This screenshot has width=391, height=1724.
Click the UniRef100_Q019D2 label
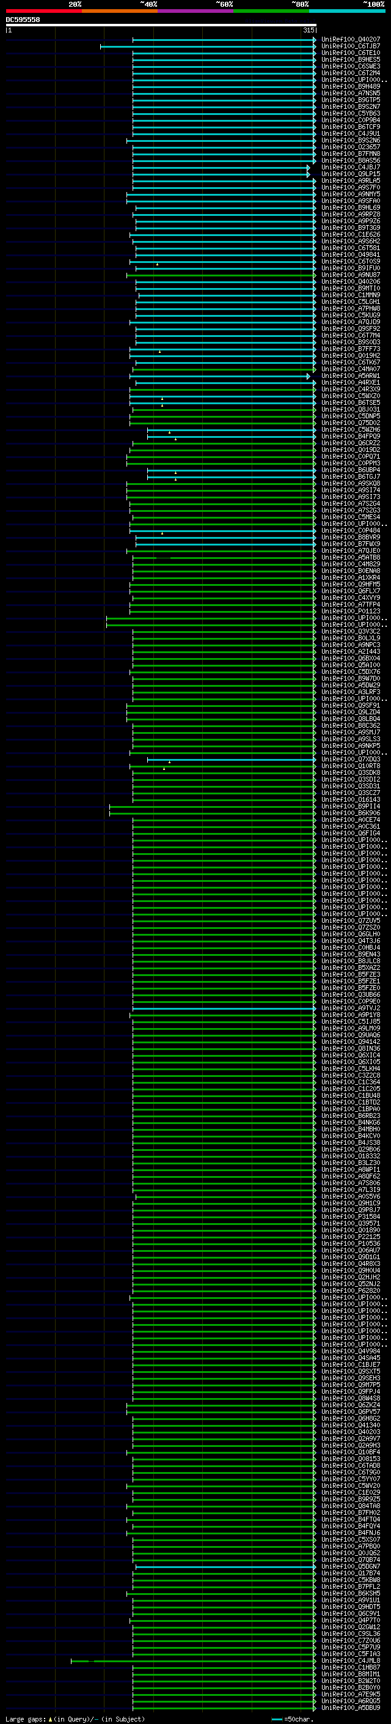[350, 449]
